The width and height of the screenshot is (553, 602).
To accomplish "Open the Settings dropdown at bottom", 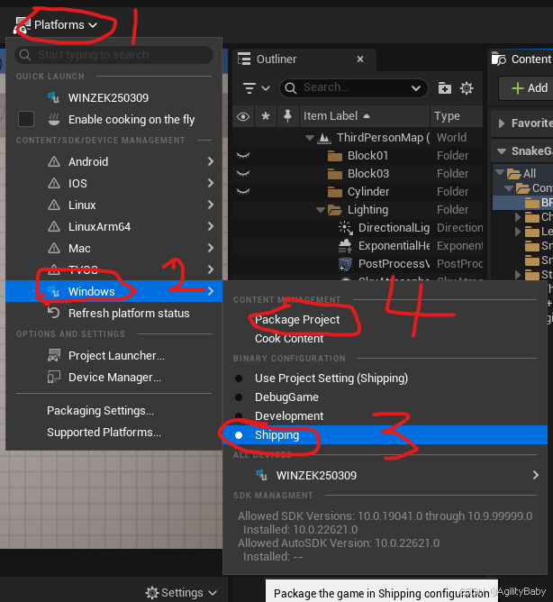I will point(181,592).
